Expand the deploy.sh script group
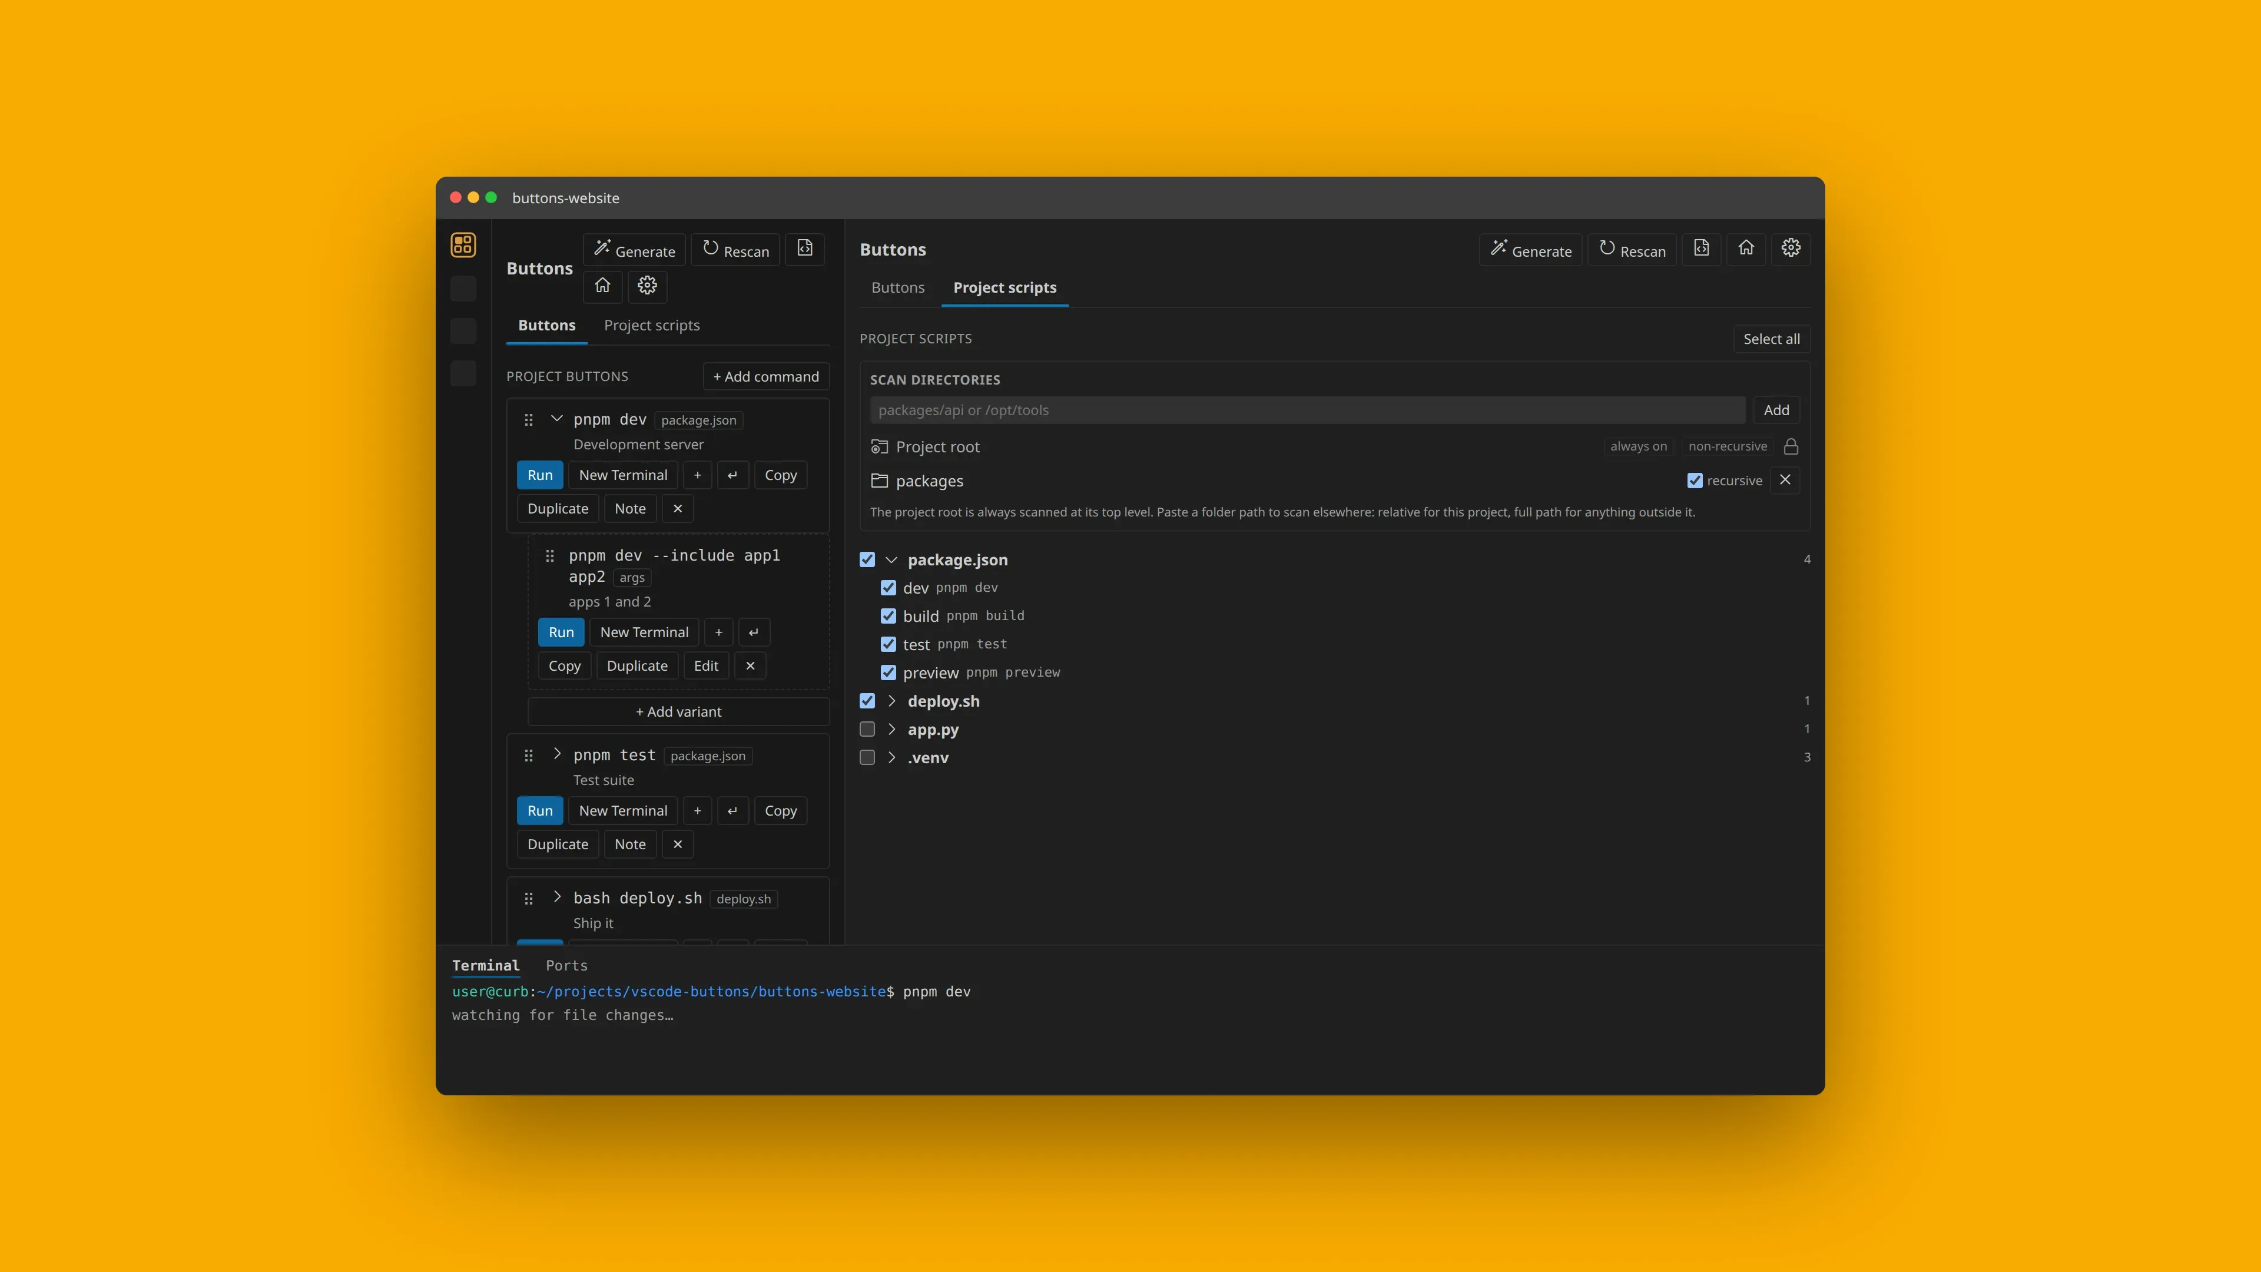2261x1272 pixels. (892, 701)
